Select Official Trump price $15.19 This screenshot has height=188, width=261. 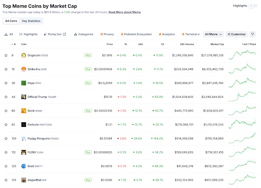pyautogui.click(x=108, y=97)
